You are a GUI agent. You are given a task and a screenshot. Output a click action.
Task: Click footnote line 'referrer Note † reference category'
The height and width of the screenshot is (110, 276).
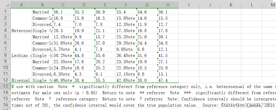point(144,99)
